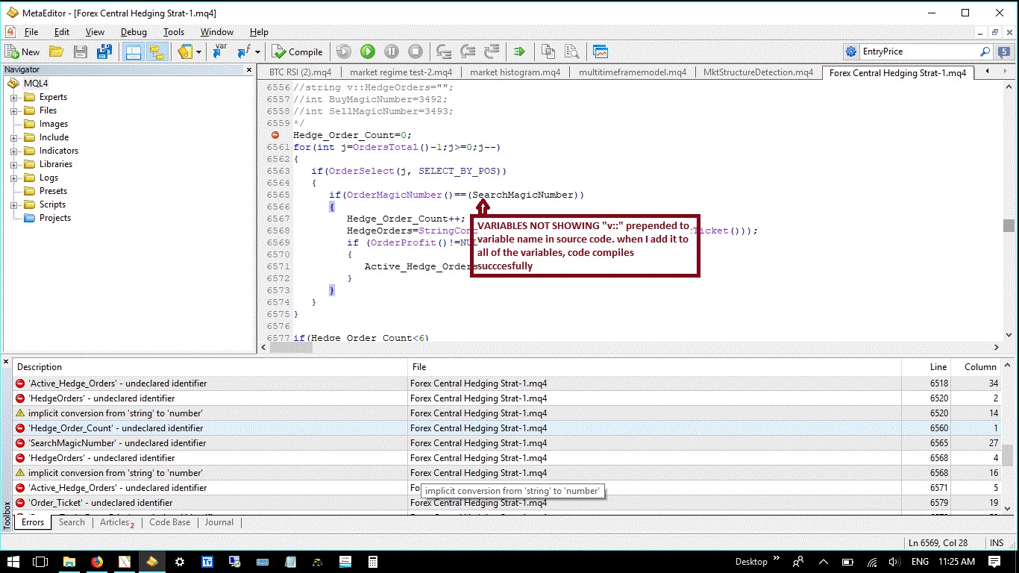Viewport: 1019px width, 573px height.
Task: Start debugging with the green play icon
Action: (x=367, y=51)
